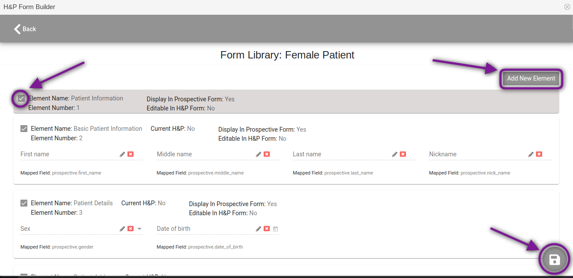Expand the Sex field dropdown arrow

139,229
